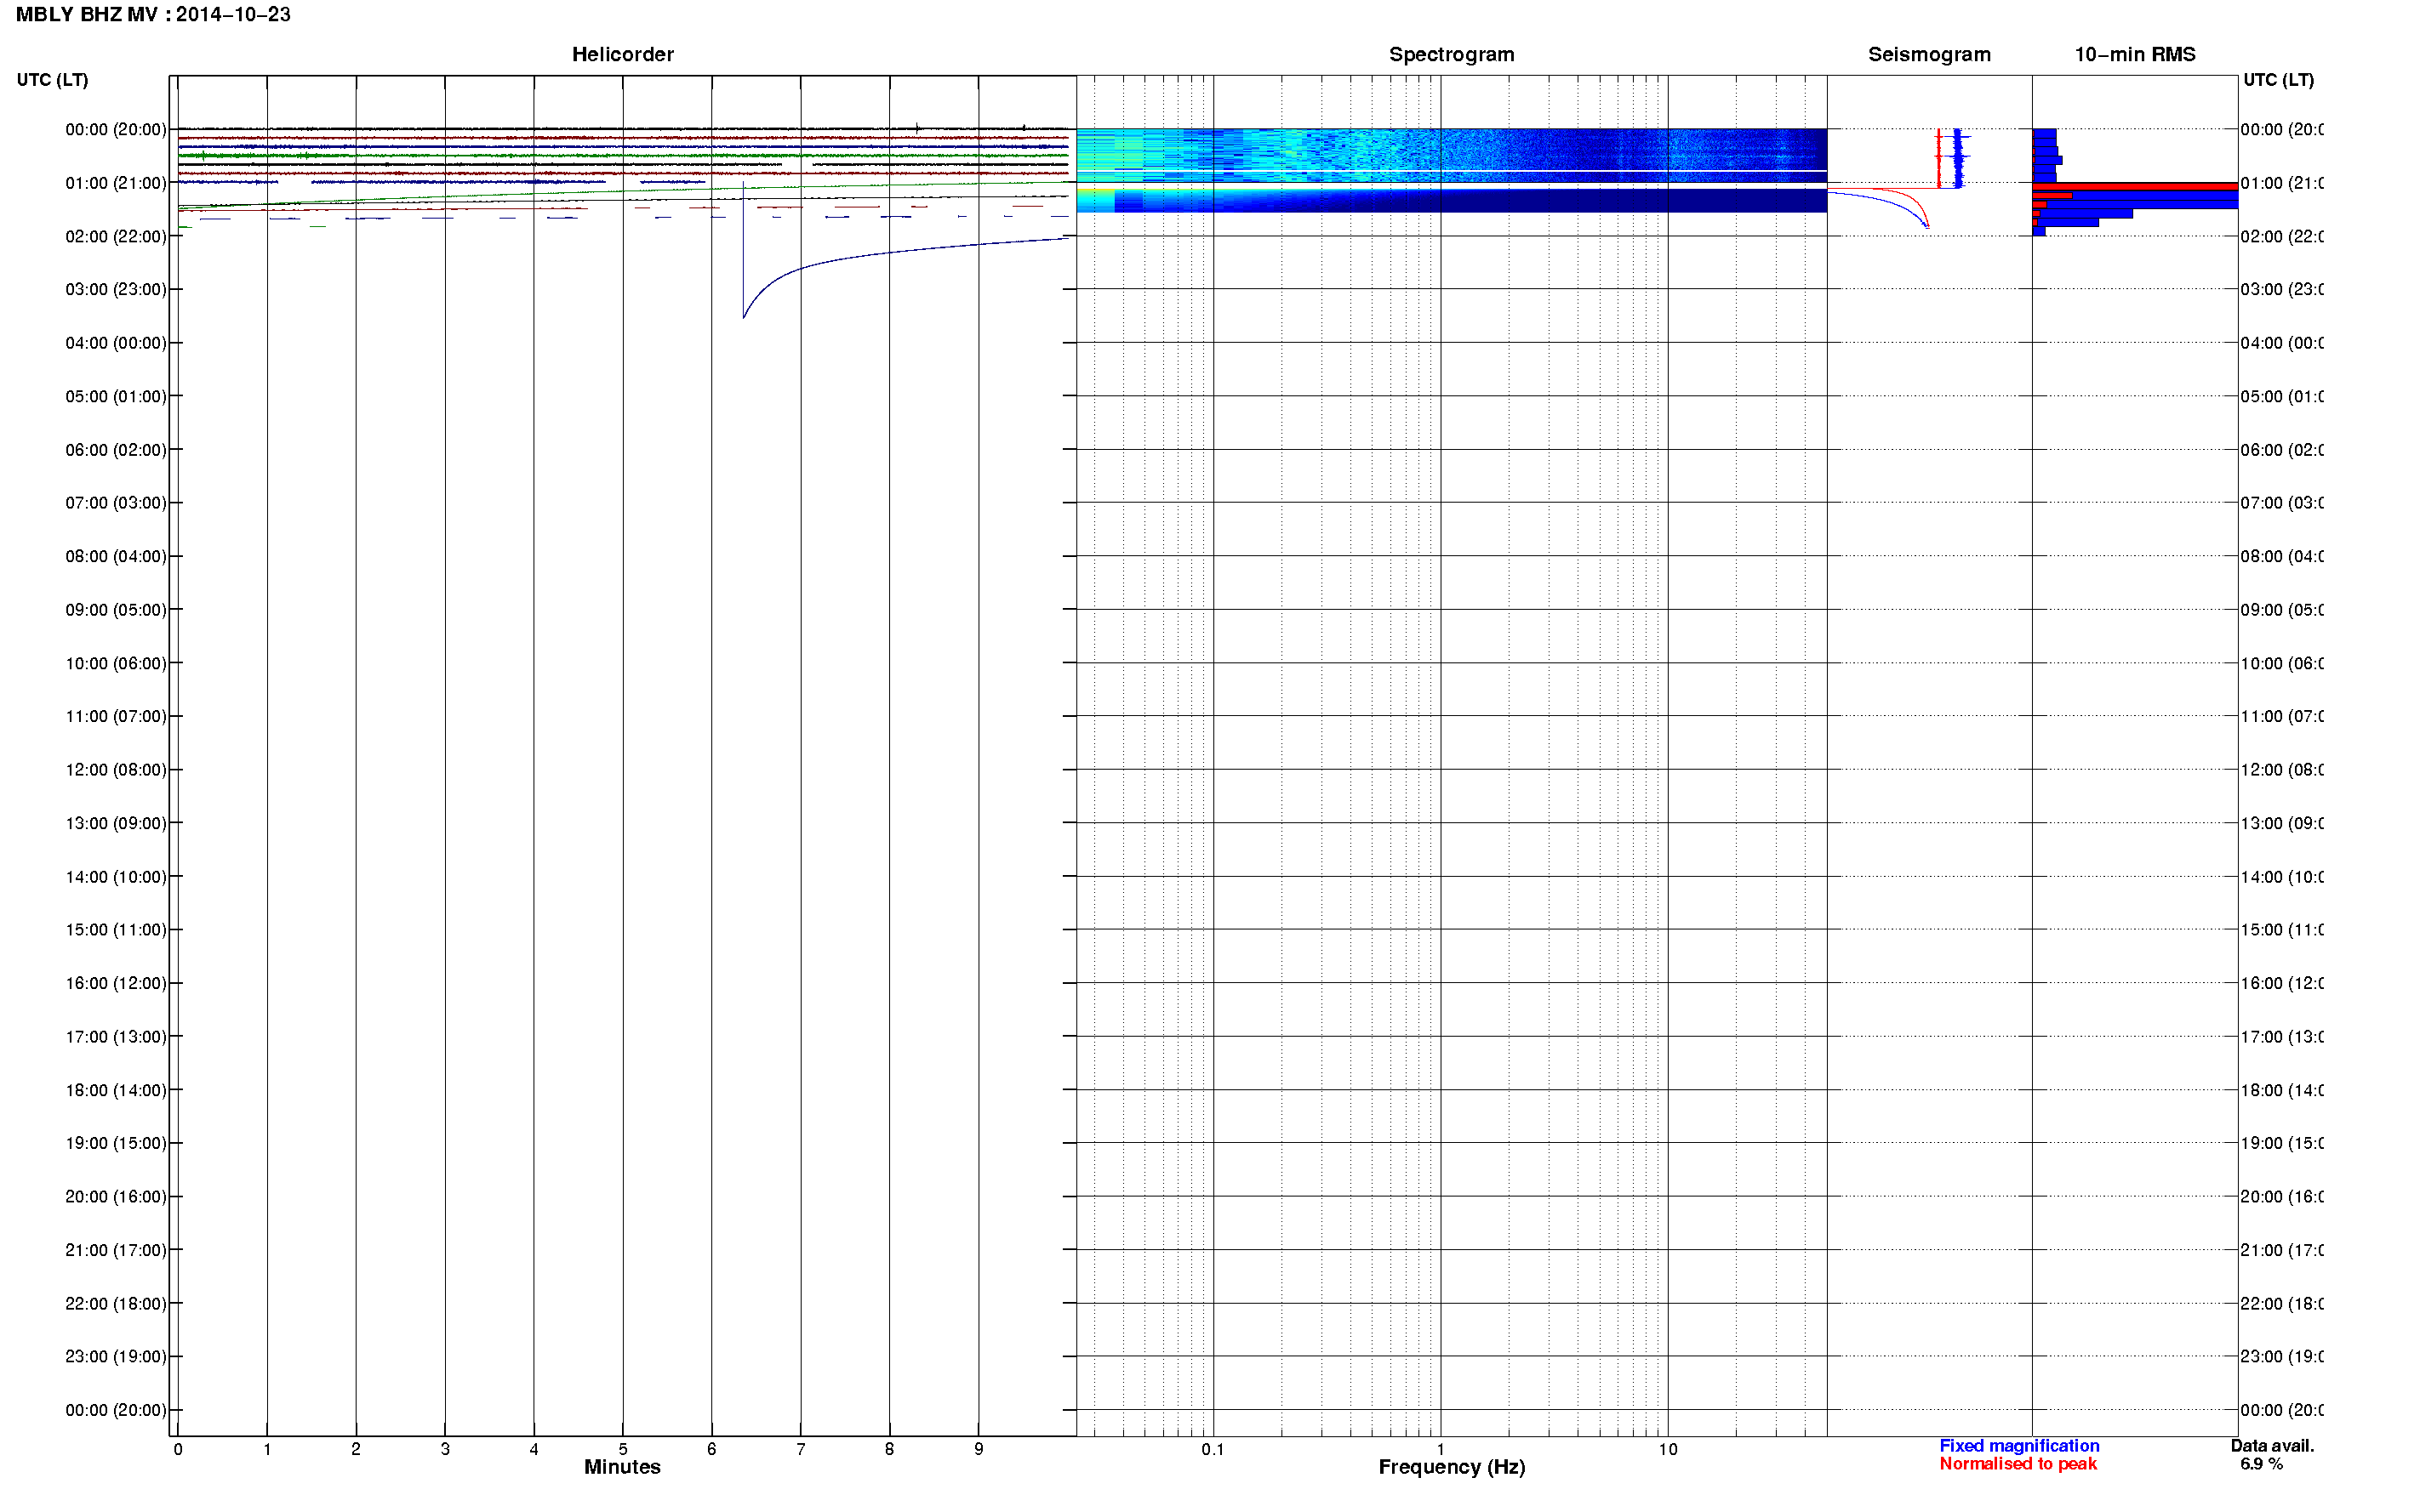Click the left time label '18:00 (14:00)'

(x=116, y=1091)
